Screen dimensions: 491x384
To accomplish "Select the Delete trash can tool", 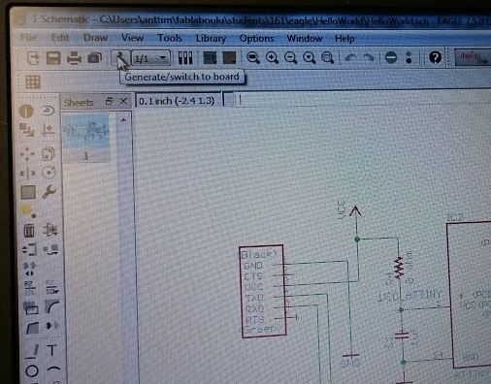I will pyautogui.click(x=29, y=231).
